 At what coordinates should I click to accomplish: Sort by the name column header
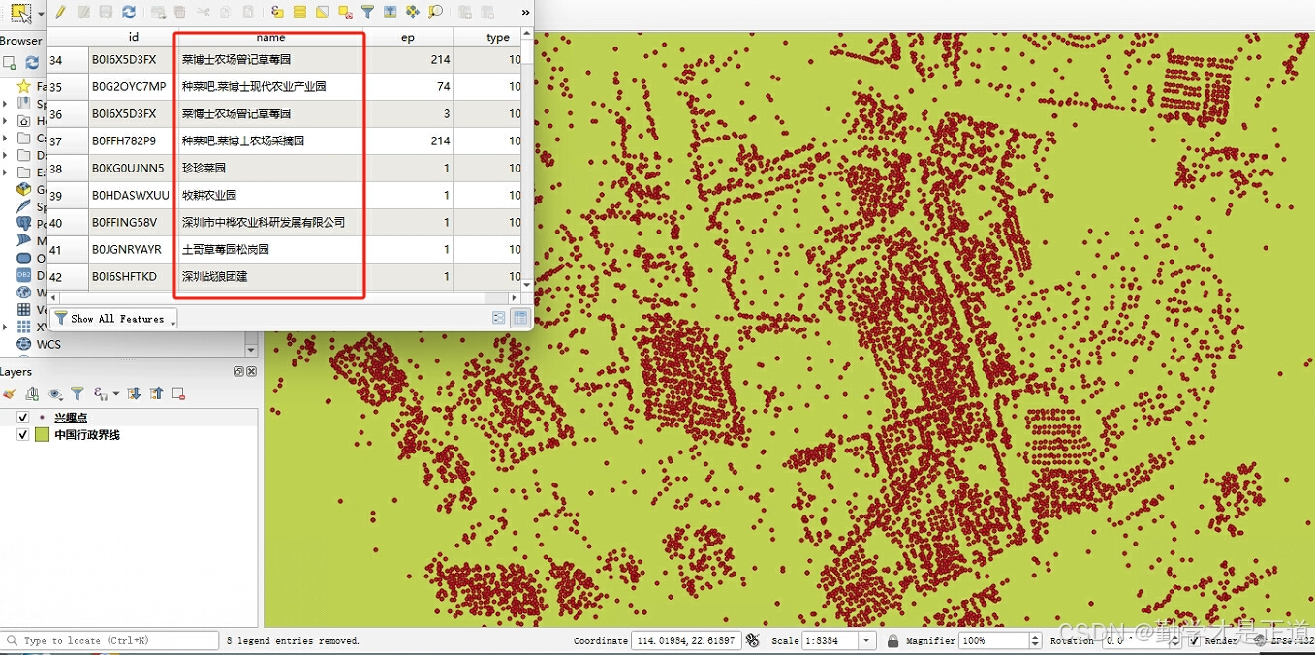coord(270,37)
